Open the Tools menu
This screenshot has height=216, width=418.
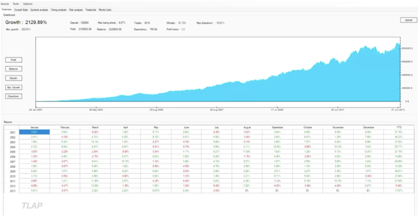[16, 4]
